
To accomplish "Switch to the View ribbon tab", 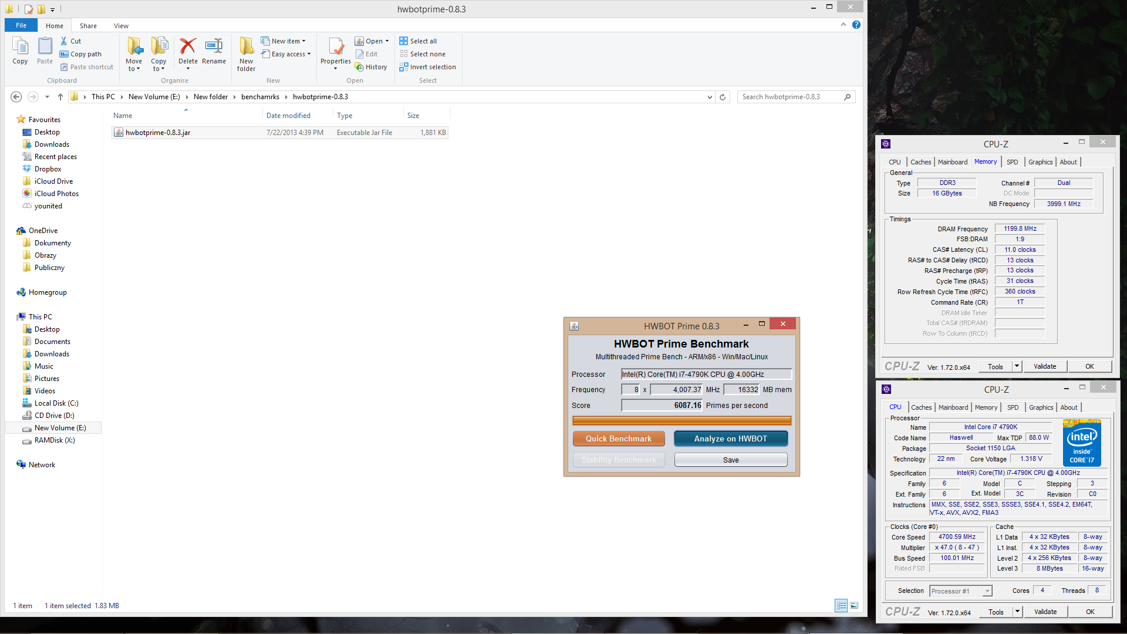I will pyautogui.click(x=121, y=26).
